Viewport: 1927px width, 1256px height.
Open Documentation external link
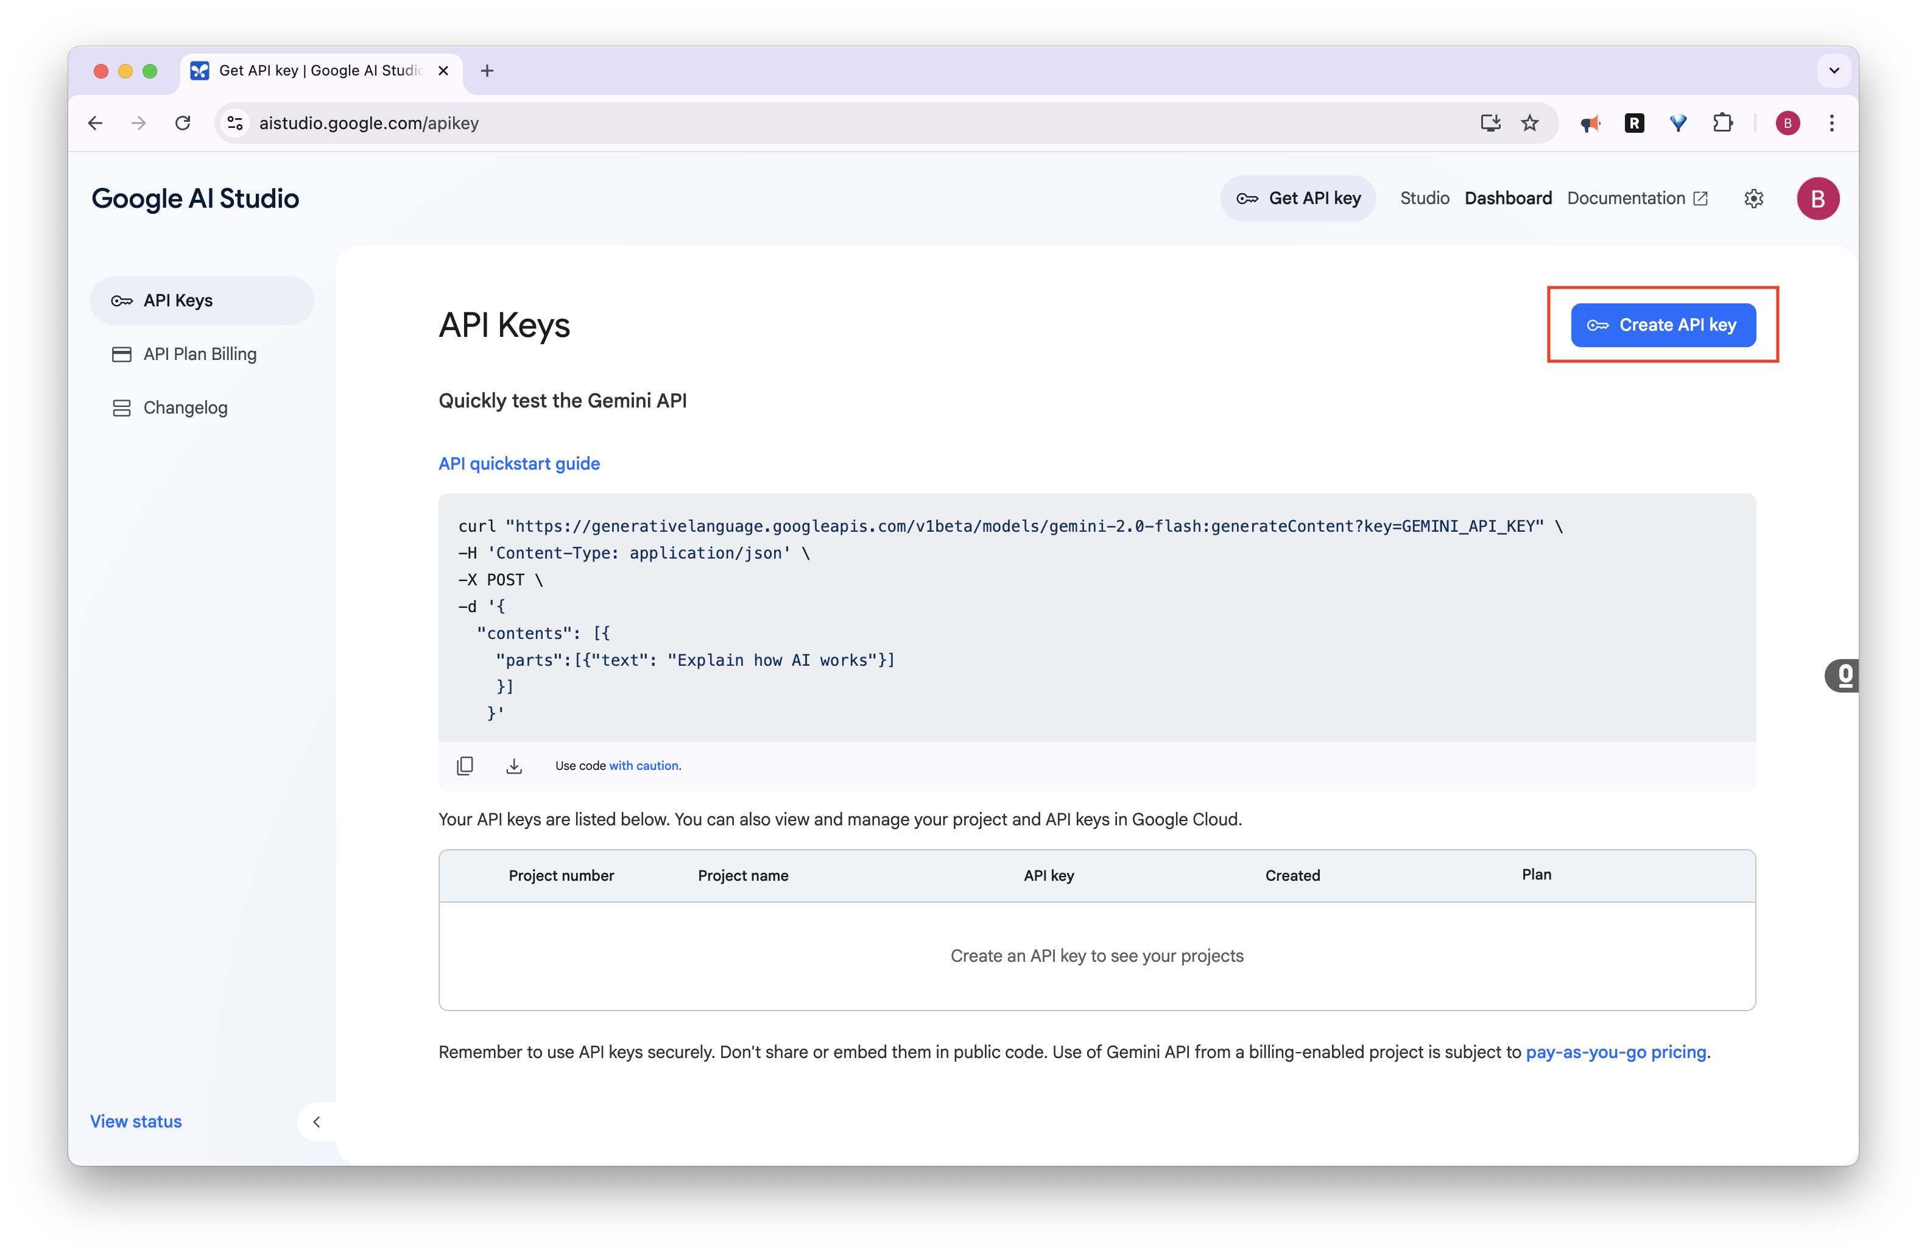(x=1637, y=199)
